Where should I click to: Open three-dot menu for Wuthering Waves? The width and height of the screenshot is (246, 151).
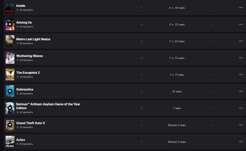tap(241, 58)
